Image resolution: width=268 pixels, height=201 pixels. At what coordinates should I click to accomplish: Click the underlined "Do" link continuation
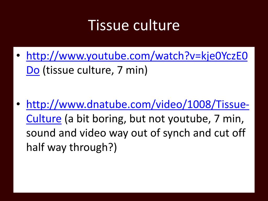pyautogui.click(x=33, y=70)
